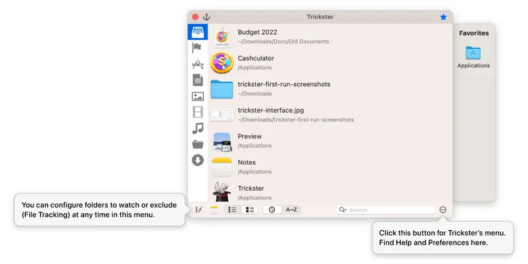Screen dimensions: 528x264
Task: Open Trickster's menu with the ellipsis button
Action: 443,210
